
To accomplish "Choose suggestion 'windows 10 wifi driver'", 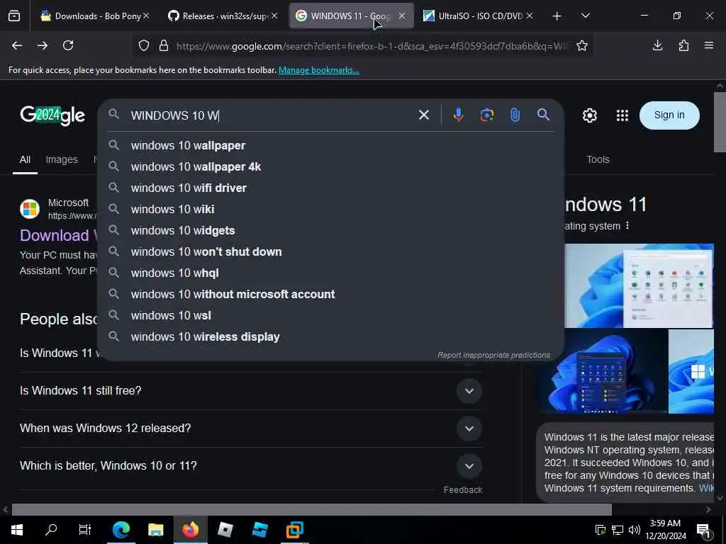I will click(331, 188).
